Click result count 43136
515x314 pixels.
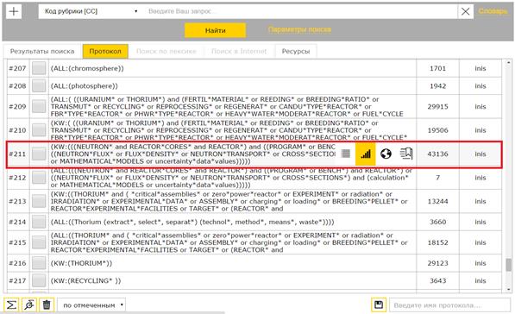point(437,154)
